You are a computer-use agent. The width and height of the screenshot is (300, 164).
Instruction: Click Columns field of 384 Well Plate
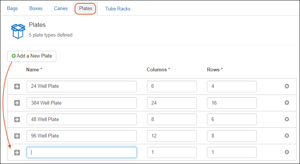click(172, 103)
